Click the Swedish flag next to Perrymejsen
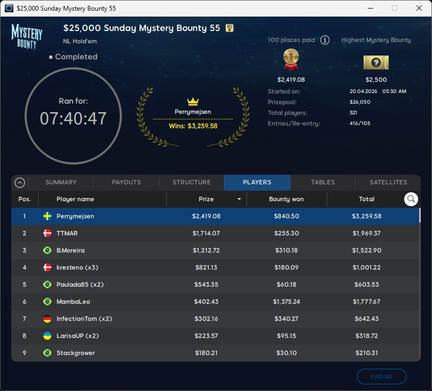Screen dimensions: 432x391 tap(47, 216)
